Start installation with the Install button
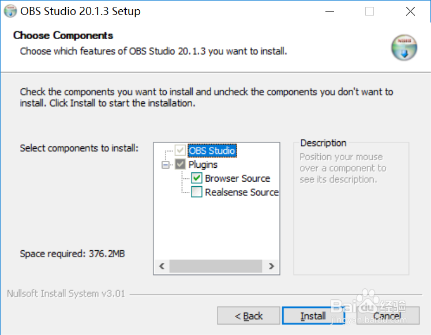The image size is (431, 335). point(313,316)
